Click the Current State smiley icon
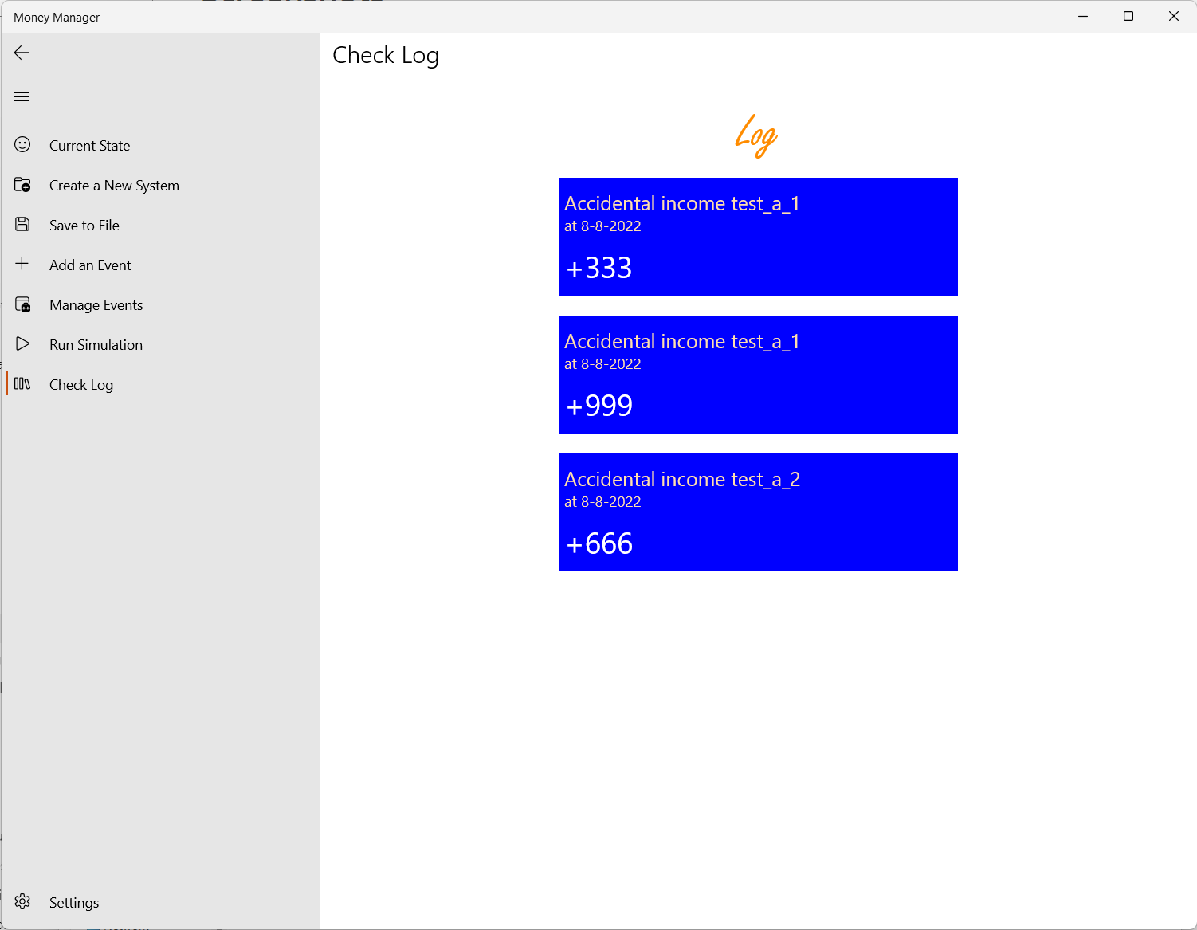This screenshot has height=930, width=1197. tap(22, 144)
